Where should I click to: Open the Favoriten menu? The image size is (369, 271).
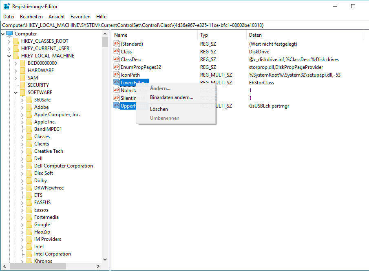pos(80,17)
